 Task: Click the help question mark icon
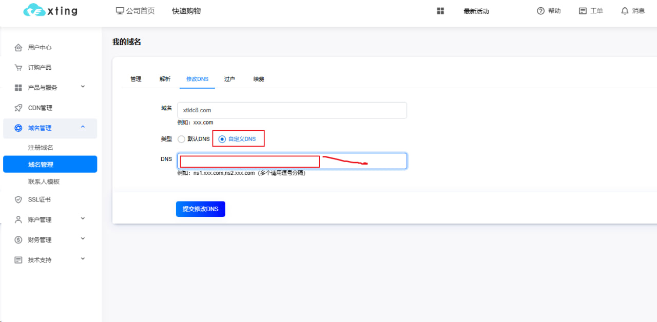(540, 11)
